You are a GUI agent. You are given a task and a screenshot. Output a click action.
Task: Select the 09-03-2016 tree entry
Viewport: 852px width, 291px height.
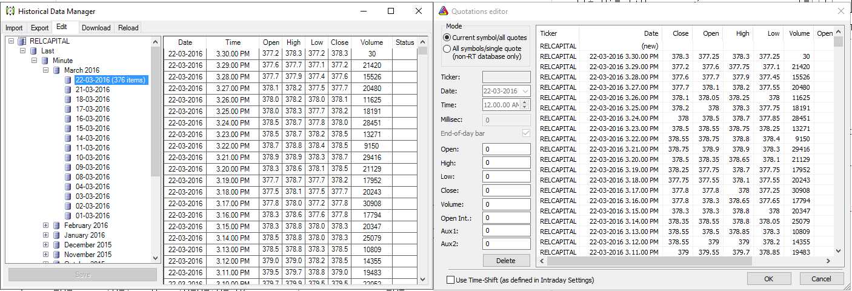point(93,167)
